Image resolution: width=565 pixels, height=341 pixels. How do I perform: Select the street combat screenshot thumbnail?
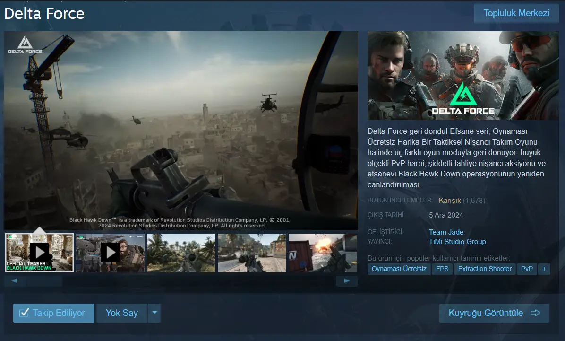[x=252, y=253]
